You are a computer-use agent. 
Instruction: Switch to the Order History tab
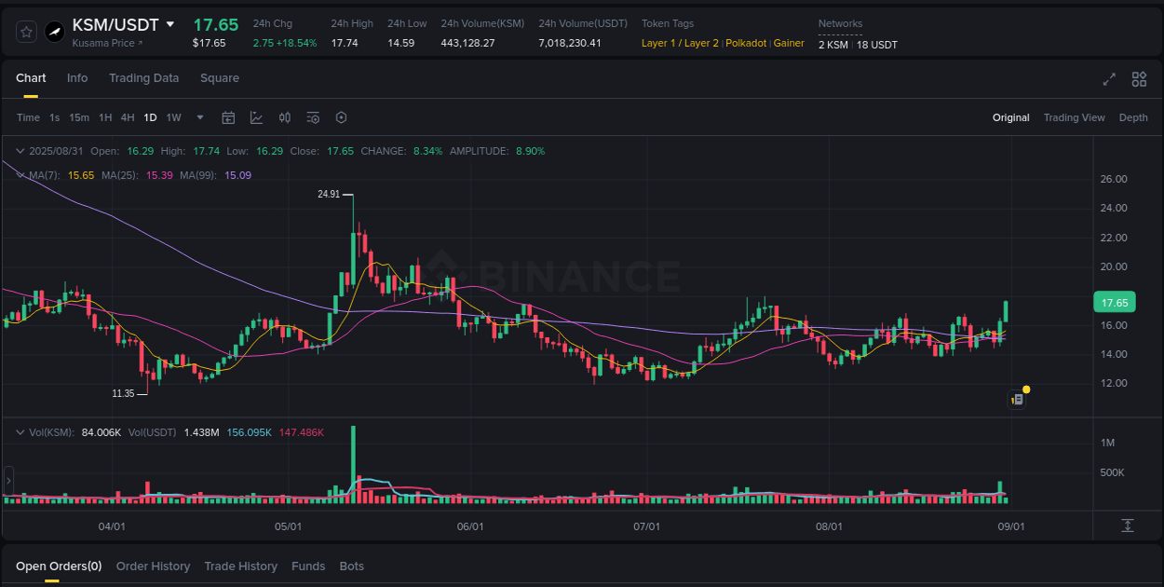(153, 566)
